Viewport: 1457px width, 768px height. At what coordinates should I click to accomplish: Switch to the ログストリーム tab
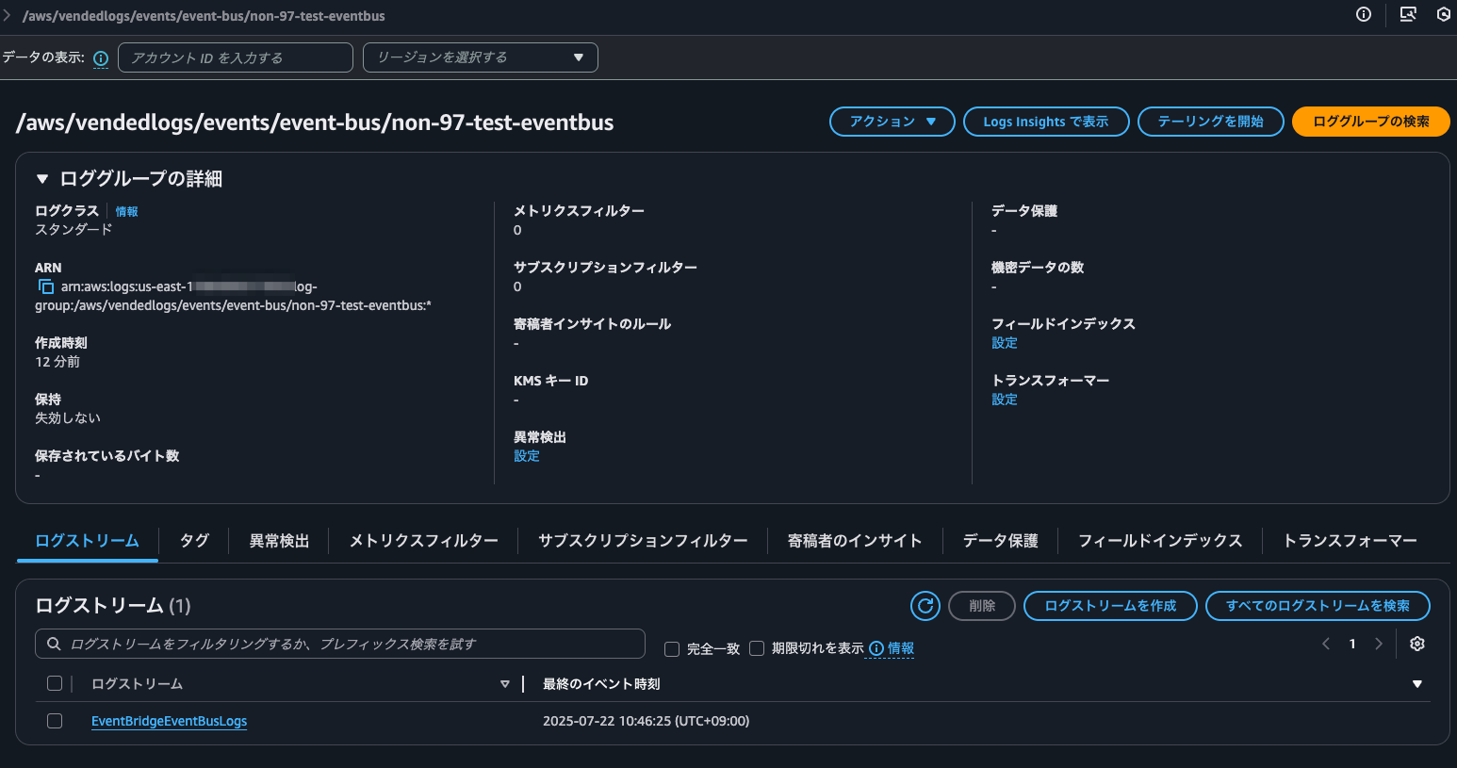[x=87, y=541]
